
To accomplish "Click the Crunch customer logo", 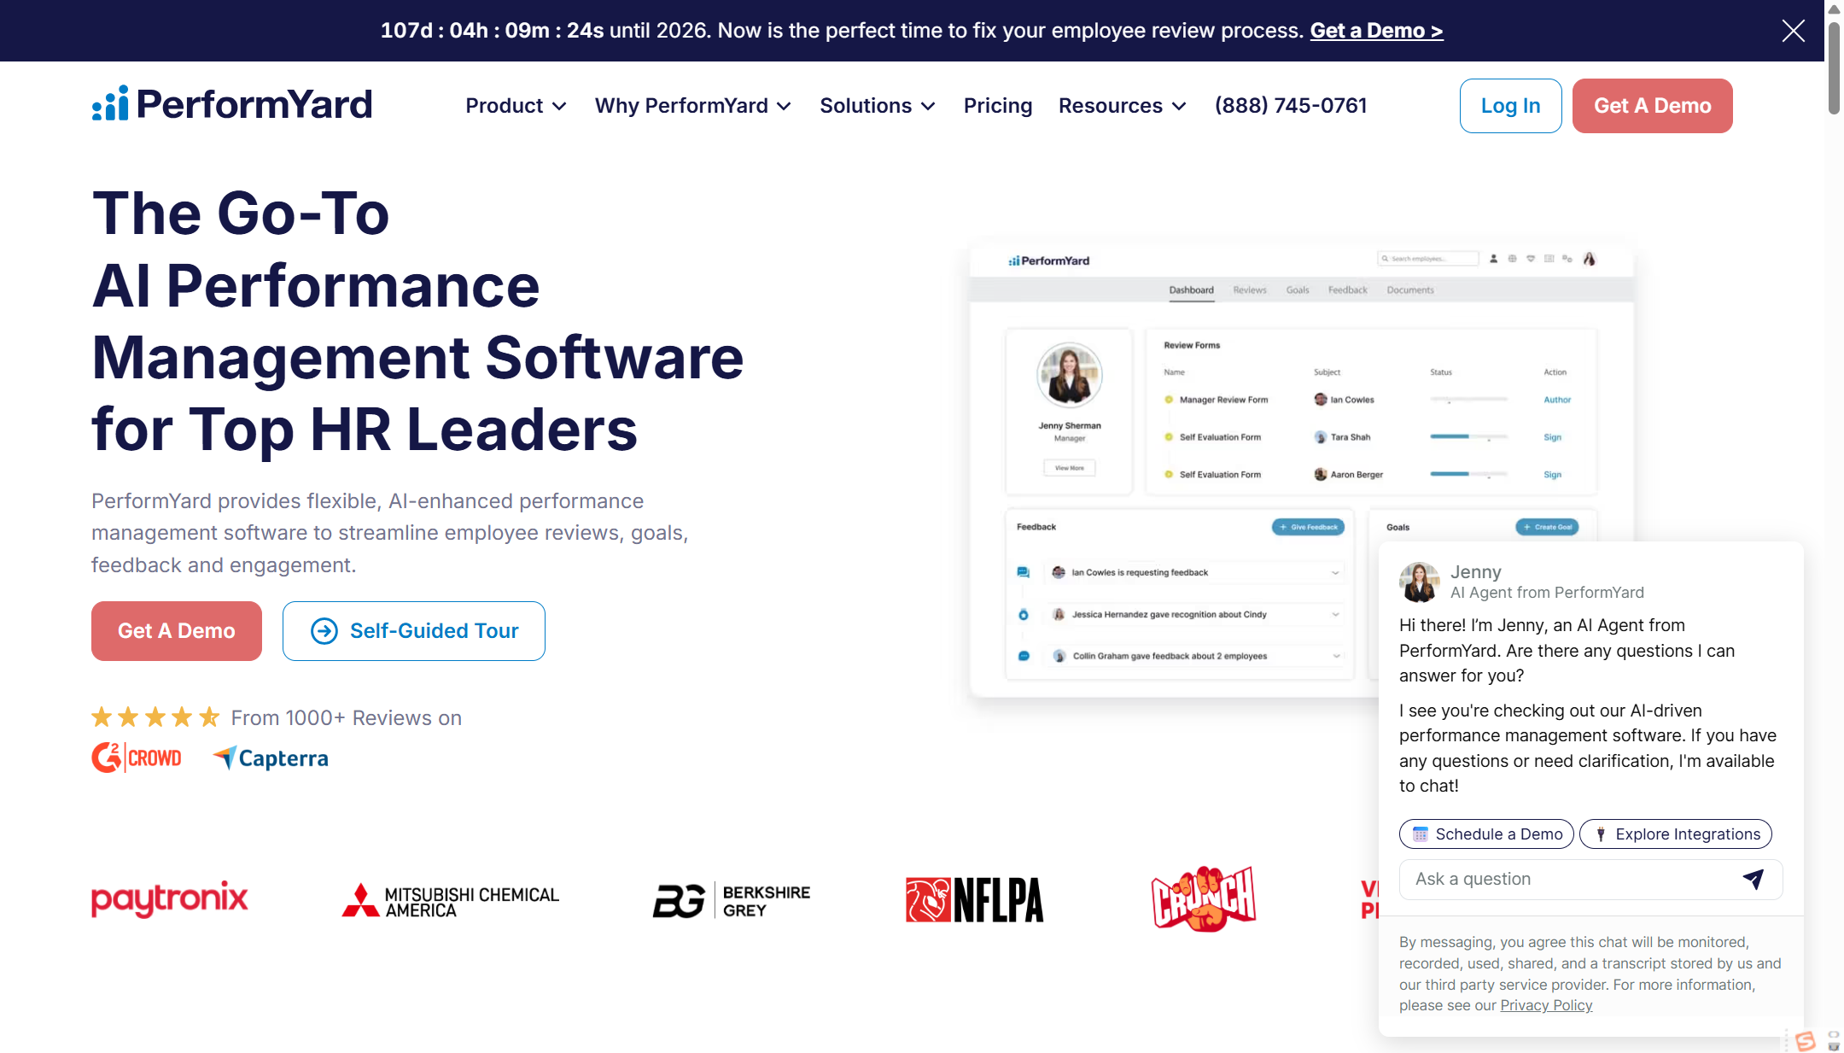I will coord(1203,899).
